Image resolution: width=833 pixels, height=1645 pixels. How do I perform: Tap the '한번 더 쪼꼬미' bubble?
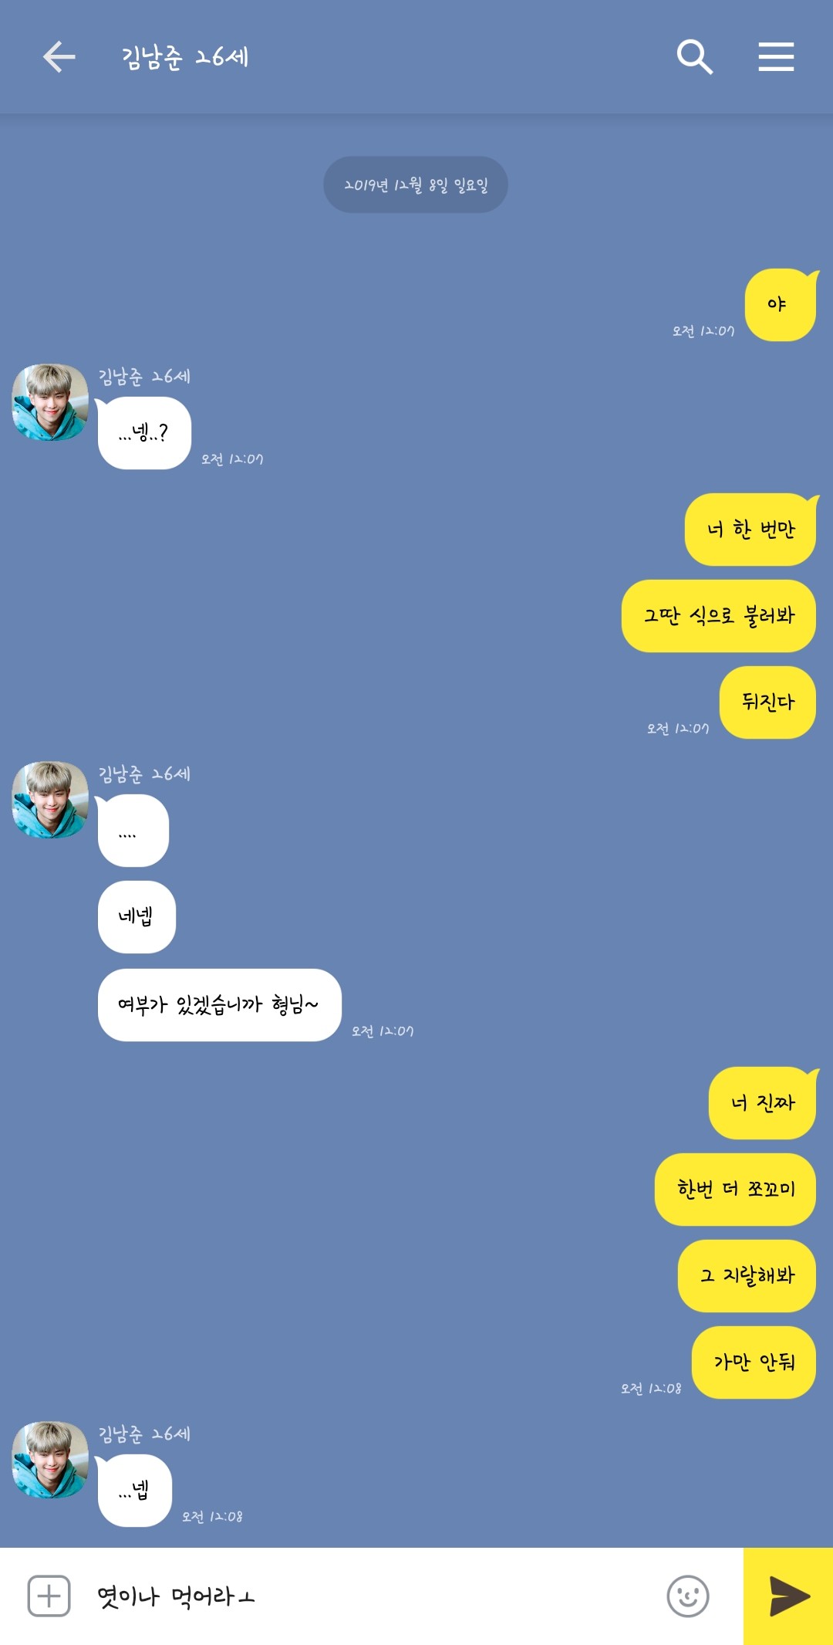tap(735, 1190)
